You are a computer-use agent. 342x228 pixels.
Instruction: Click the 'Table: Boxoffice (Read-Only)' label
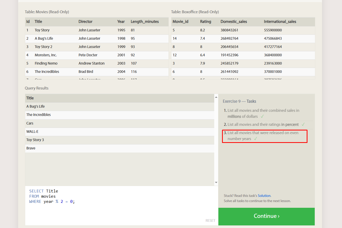click(195, 12)
